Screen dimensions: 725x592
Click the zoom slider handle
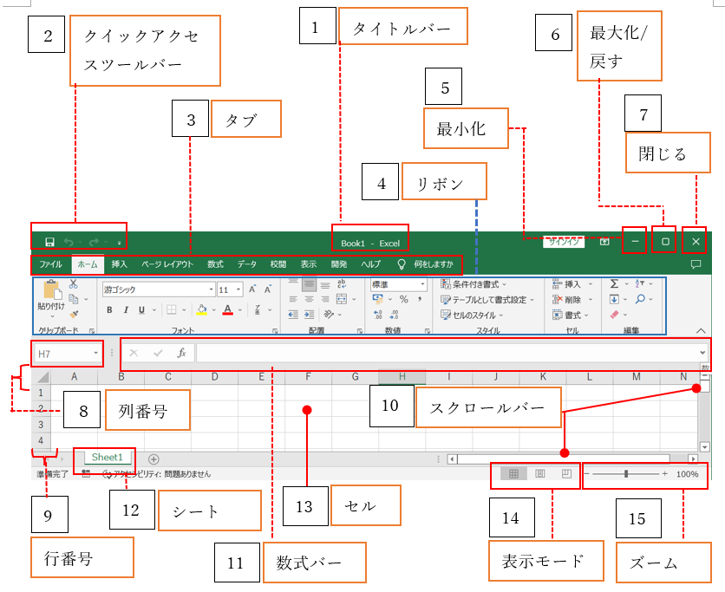tap(625, 474)
